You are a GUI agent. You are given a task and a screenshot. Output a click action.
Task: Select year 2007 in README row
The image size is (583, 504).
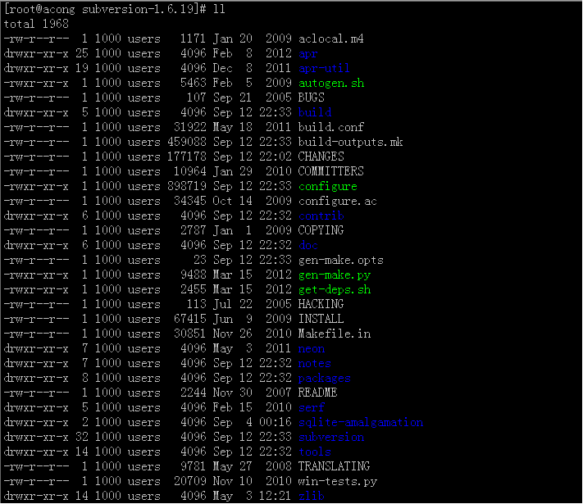coord(279,393)
